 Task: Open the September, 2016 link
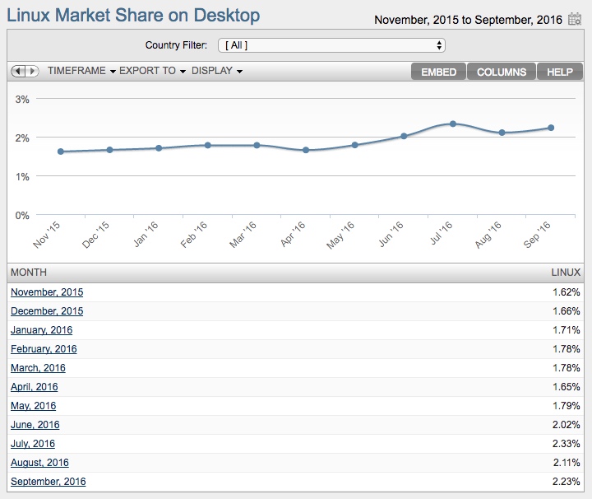tap(48, 482)
